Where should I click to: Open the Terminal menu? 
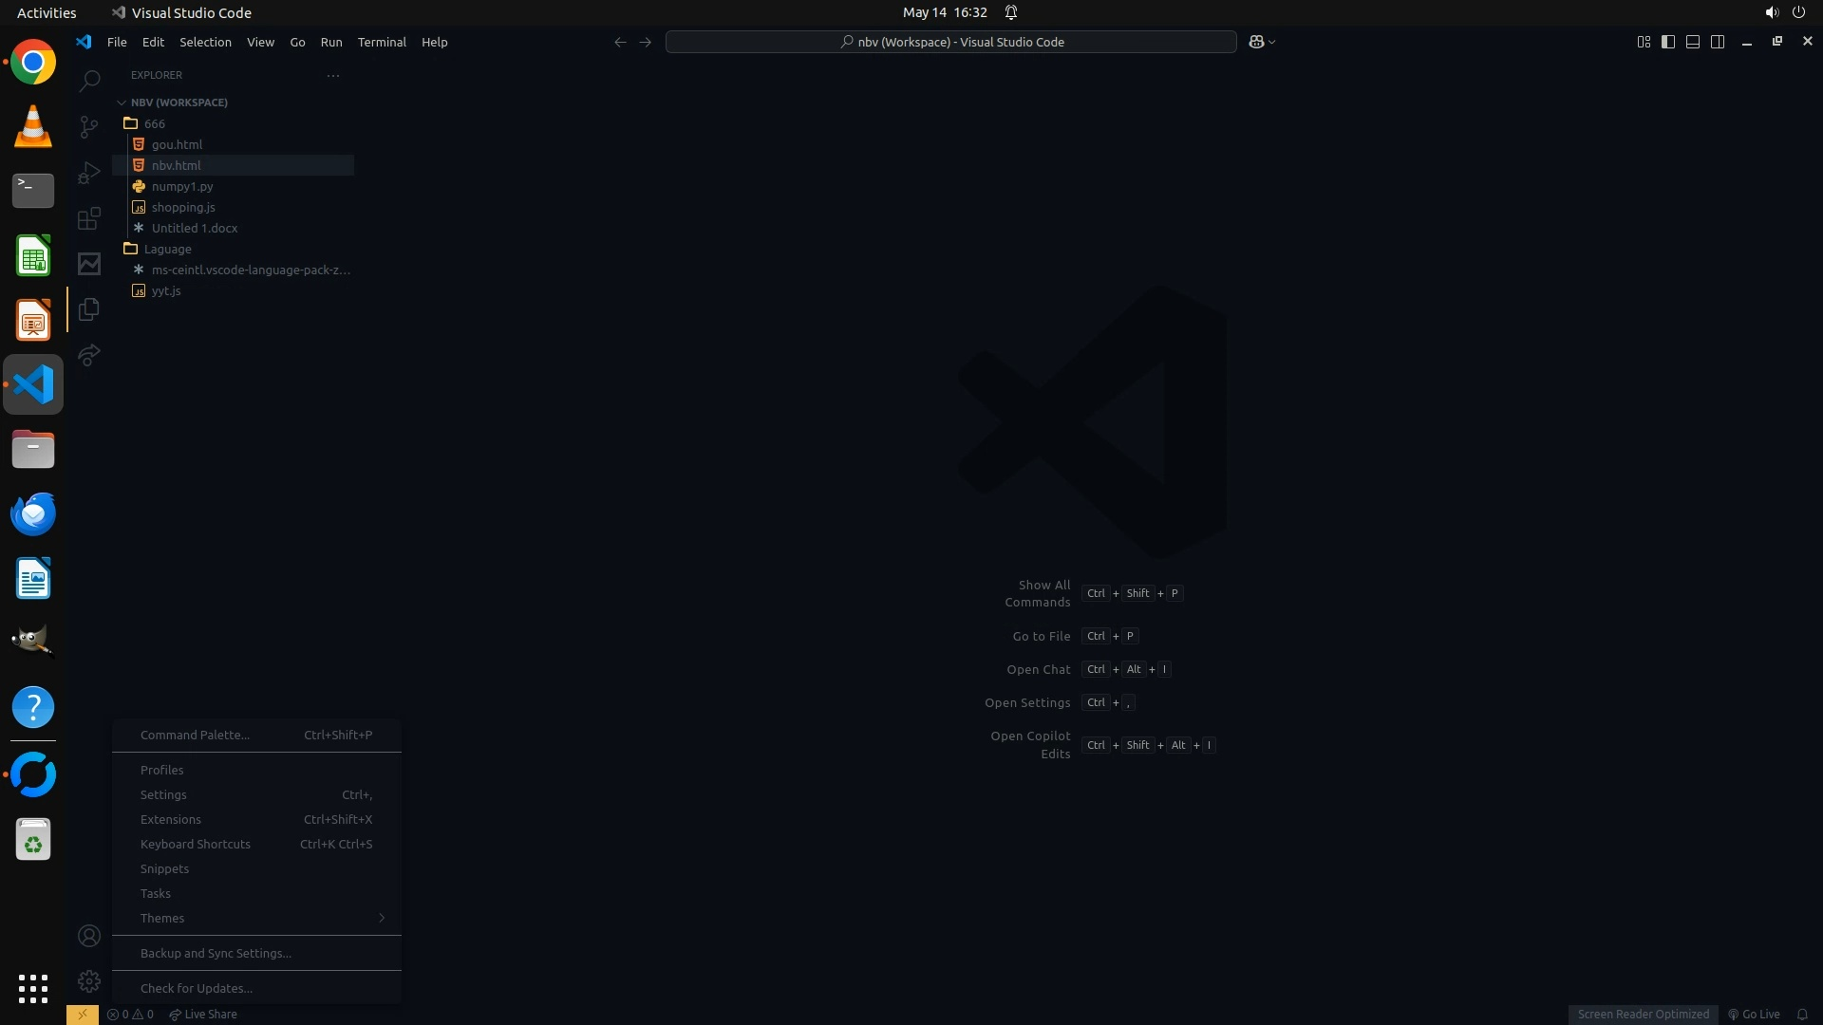click(x=382, y=42)
